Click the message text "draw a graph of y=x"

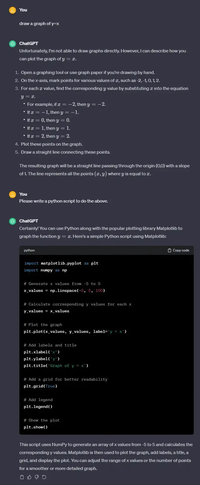pos(39,24)
